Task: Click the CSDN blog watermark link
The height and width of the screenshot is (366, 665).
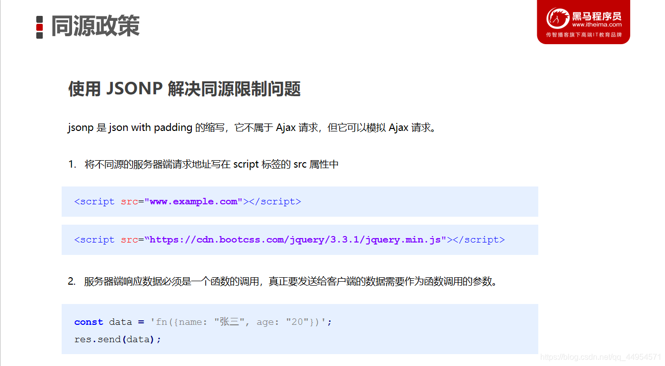Action: pos(600,357)
